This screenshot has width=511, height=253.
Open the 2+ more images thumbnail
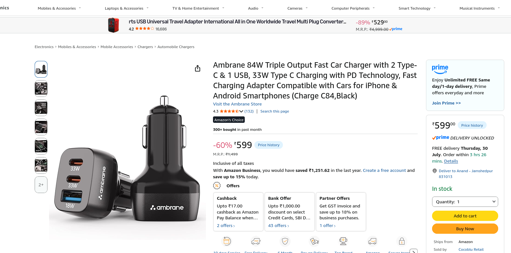pos(41,185)
